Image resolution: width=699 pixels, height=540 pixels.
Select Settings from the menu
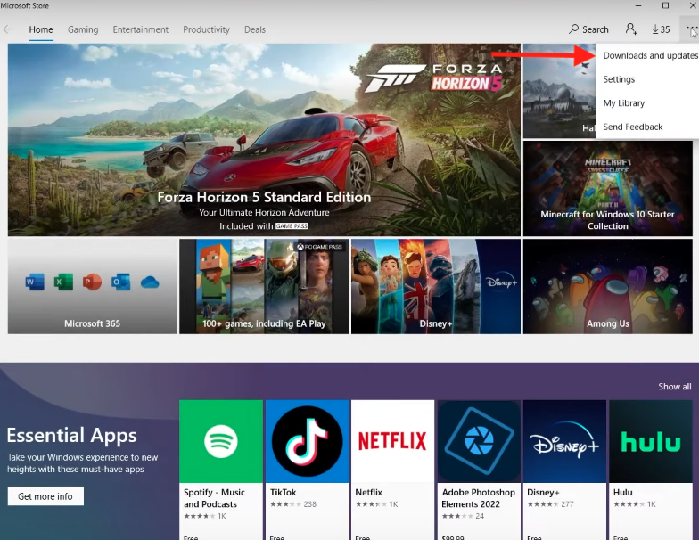[x=647, y=79]
